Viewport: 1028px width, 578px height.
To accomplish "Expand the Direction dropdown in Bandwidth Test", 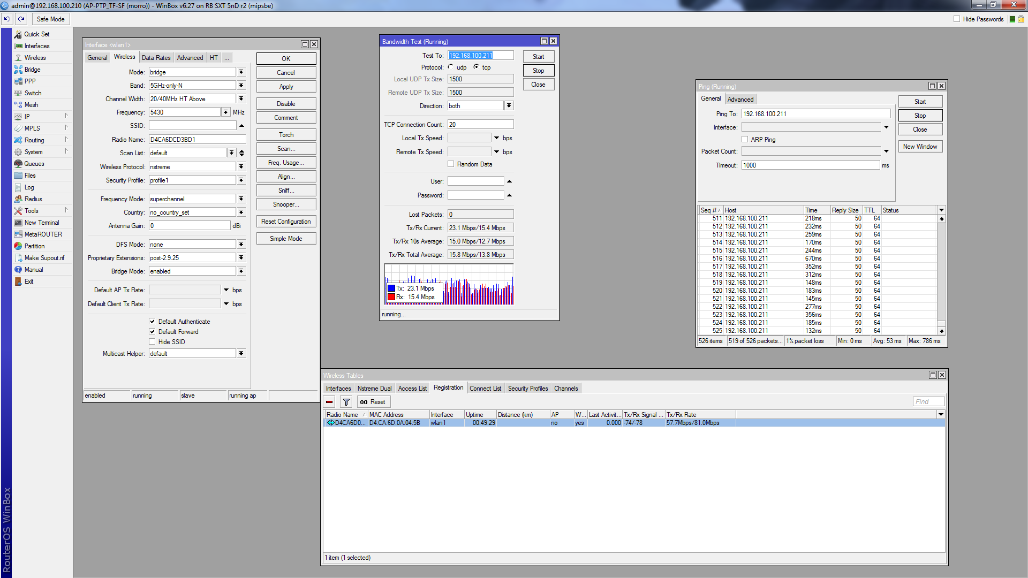I will [x=509, y=106].
